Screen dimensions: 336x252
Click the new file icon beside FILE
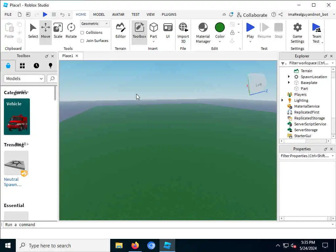[19, 14]
